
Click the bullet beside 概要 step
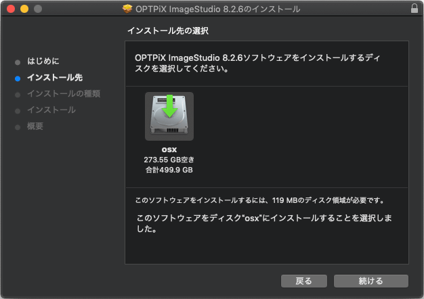tap(18, 127)
